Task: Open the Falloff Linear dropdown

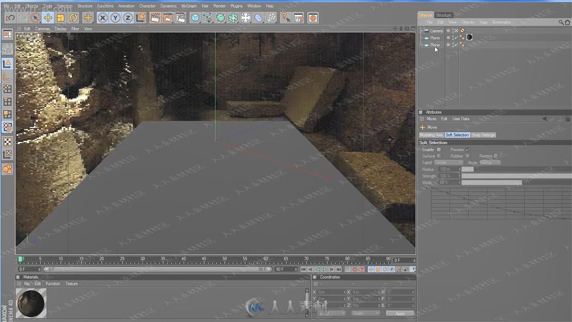Action: (x=449, y=162)
